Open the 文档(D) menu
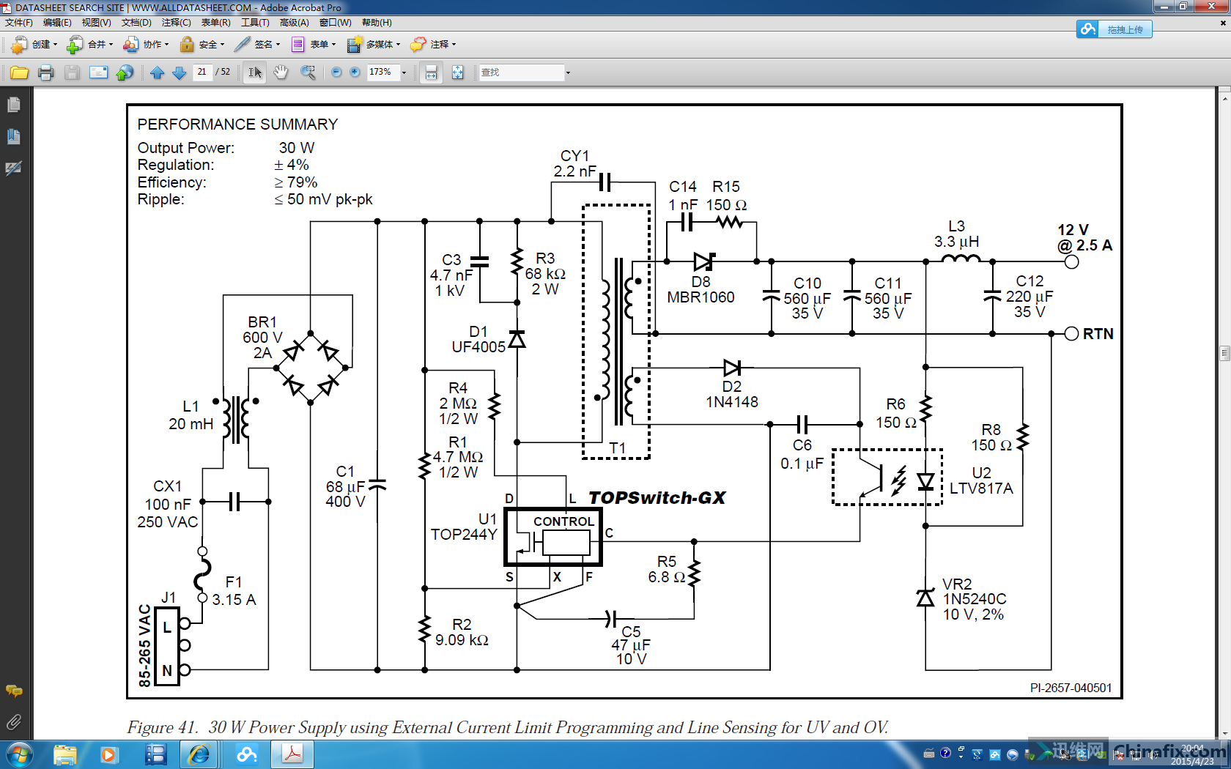 [x=136, y=23]
